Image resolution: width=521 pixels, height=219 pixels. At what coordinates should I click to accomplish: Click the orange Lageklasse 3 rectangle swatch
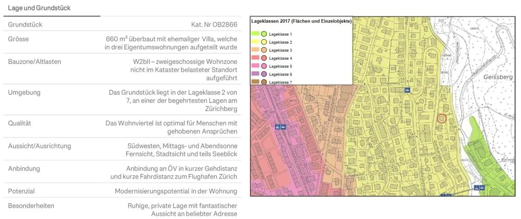255,49
